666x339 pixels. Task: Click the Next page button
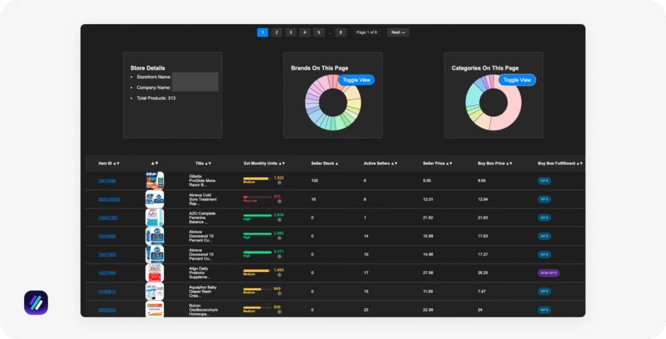[x=398, y=32]
